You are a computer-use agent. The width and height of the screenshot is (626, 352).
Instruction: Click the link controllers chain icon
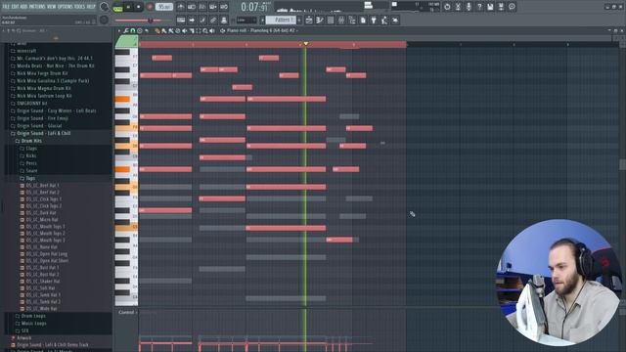click(213, 20)
